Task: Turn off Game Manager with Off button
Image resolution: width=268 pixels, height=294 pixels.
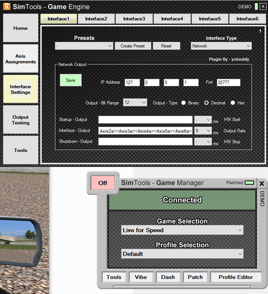Action: click(102, 183)
